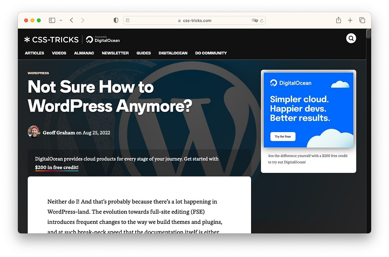Expand the sidebar options chevron
Image resolution: width=389 pixels, height=257 pixels.
coord(60,20)
